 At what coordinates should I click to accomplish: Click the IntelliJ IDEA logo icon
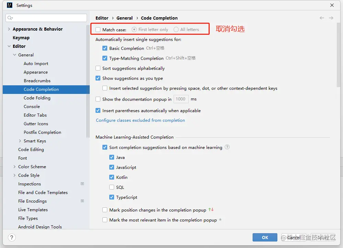tap(10, 5)
